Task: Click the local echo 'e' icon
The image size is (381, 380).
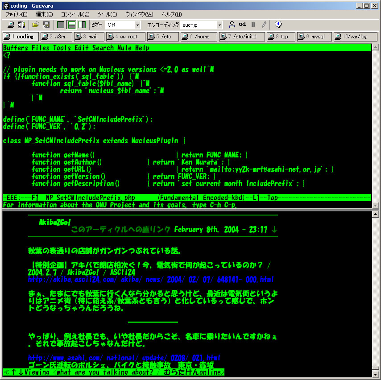Action: point(232,25)
